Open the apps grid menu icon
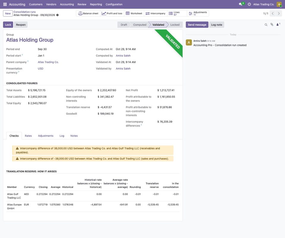This screenshot has height=238, width=285. [x=5, y=4]
